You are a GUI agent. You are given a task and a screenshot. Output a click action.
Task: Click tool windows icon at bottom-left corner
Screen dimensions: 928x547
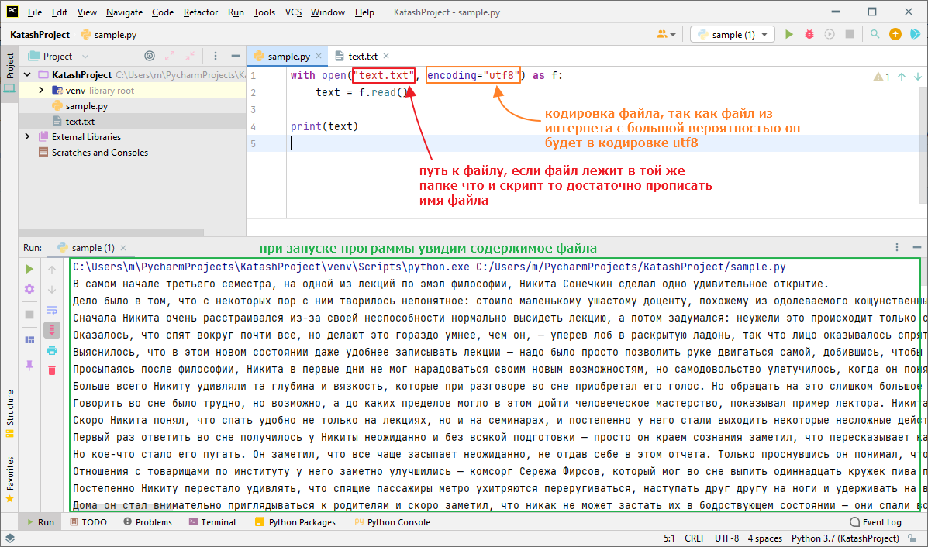click(9, 538)
